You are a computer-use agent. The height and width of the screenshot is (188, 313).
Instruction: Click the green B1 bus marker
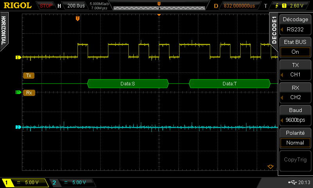pyautogui.click(x=18, y=92)
